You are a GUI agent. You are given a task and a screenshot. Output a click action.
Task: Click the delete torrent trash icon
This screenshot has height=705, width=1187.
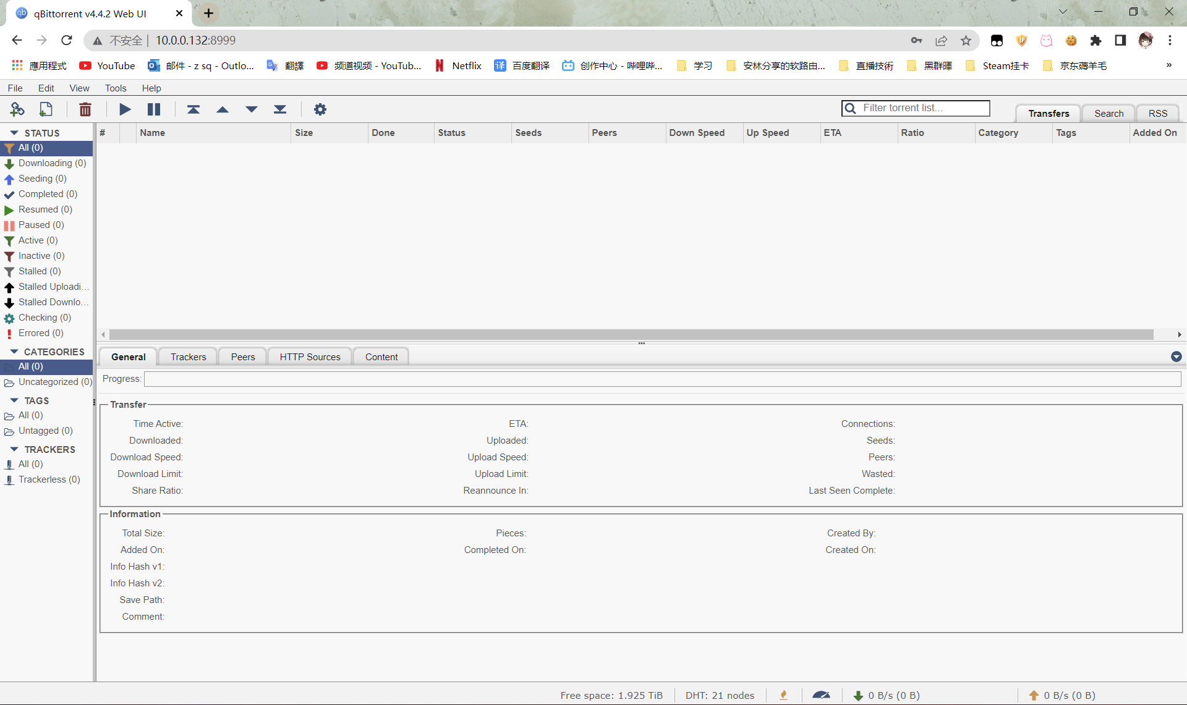85,109
